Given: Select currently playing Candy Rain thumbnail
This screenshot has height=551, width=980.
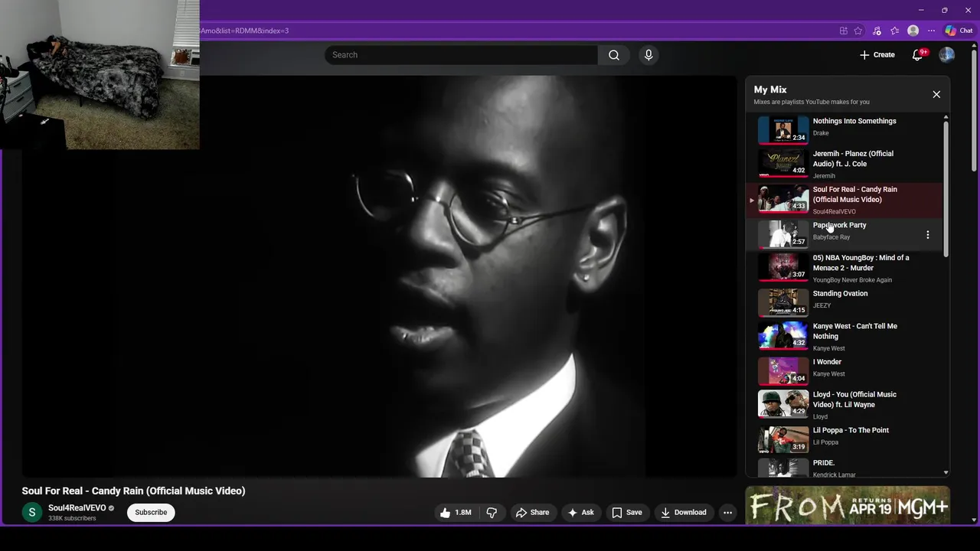Looking at the screenshot, I should click(782, 199).
